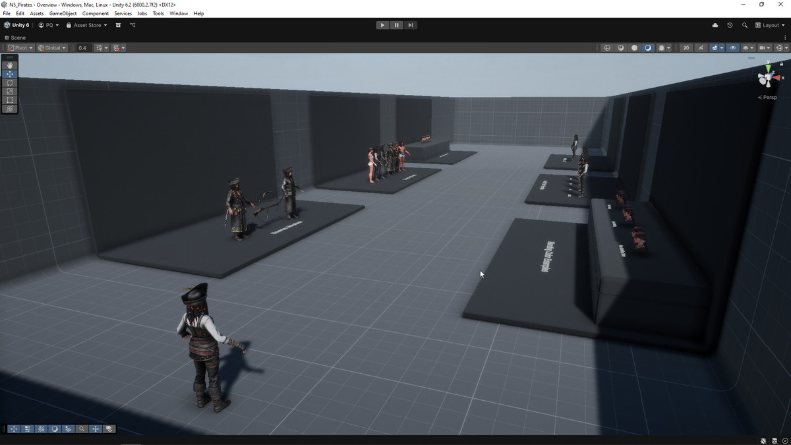Image resolution: width=791 pixels, height=445 pixels.
Task: Toggle 2D view sphere button
Action: (x=634, y=48)
